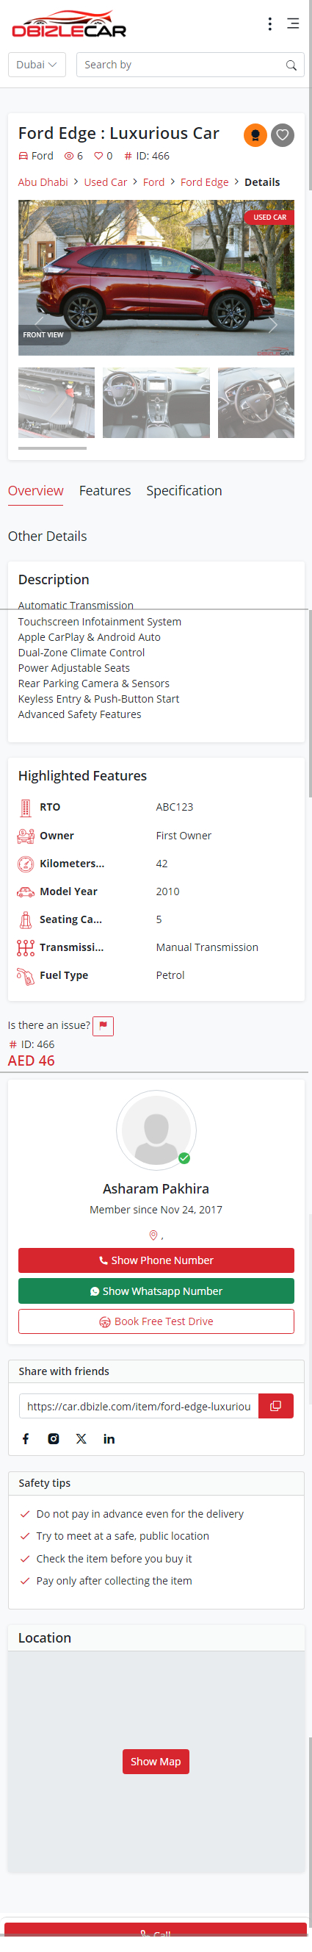Share listing on Instagram
This screenshot has height=1952, width=312.
(54, 1438)
